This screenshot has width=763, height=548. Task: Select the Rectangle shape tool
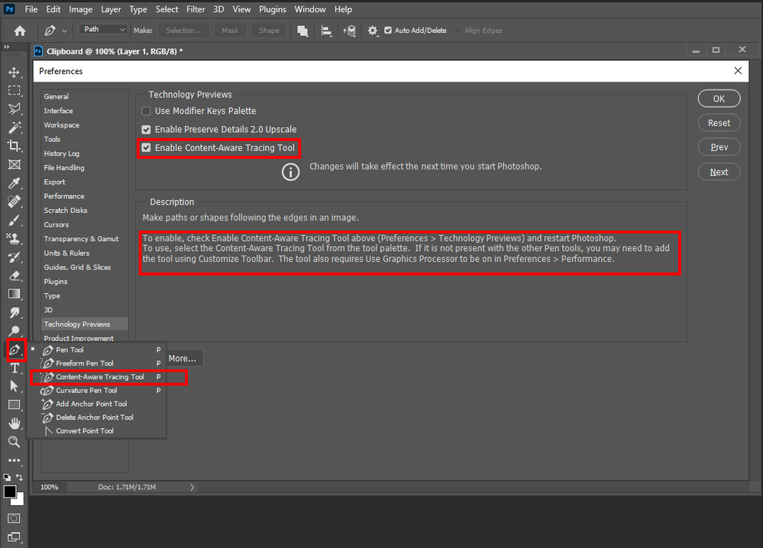click(14, 405)
